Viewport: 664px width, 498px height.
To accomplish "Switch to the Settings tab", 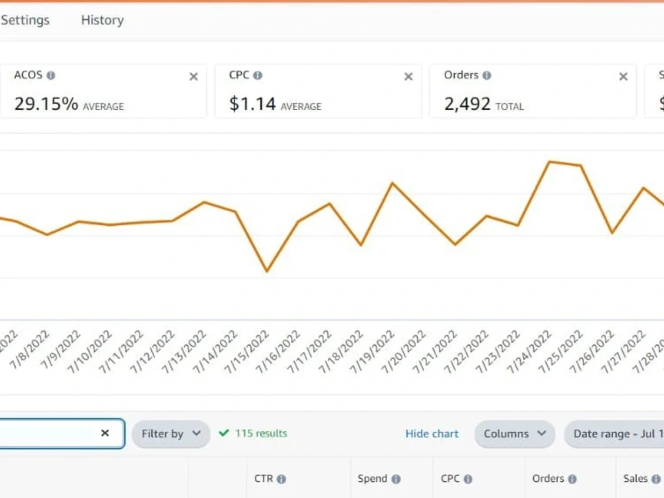I will coord(25,20).
